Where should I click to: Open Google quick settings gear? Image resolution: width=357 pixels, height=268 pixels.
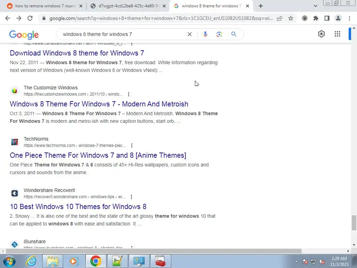321,34
